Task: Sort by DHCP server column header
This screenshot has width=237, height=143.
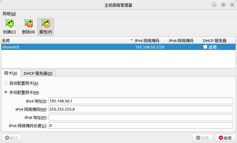Action: [218, 40]
